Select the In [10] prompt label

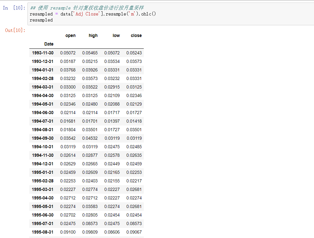coord(14,8)
